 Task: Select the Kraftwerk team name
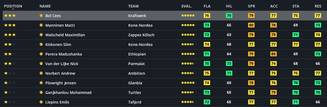(x=137, y=16)
